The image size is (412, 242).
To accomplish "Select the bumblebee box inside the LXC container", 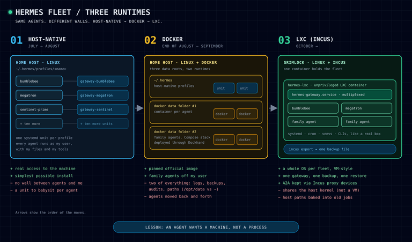I will [x=313, y=108].
